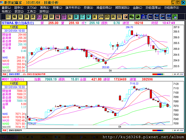Viewport: 186px width, 140px height.
Task: Click the second green chart-window icon
Action: 138,17
